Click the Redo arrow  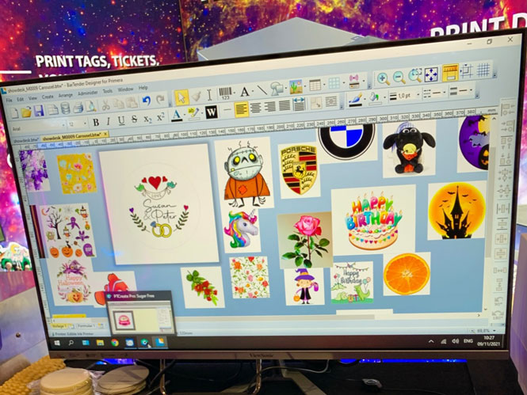coord(160,99)
